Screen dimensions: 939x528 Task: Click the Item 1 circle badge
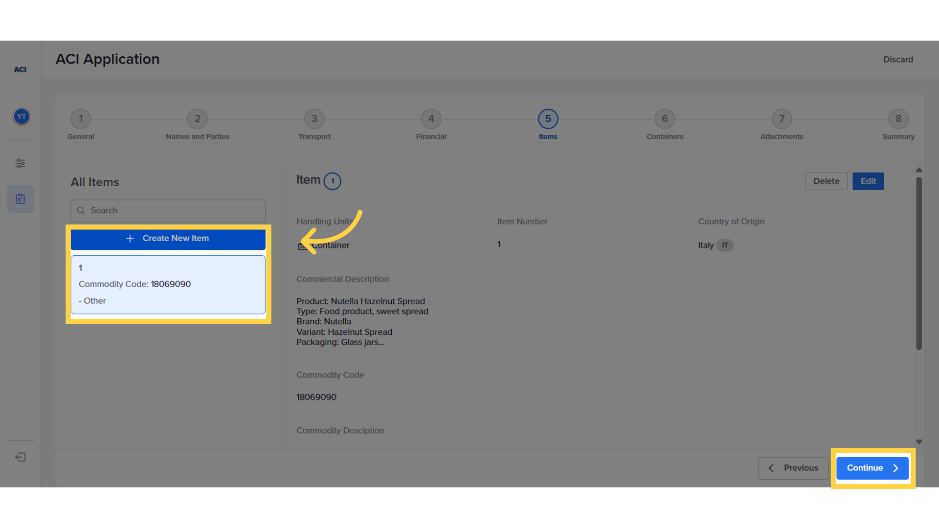333,181
